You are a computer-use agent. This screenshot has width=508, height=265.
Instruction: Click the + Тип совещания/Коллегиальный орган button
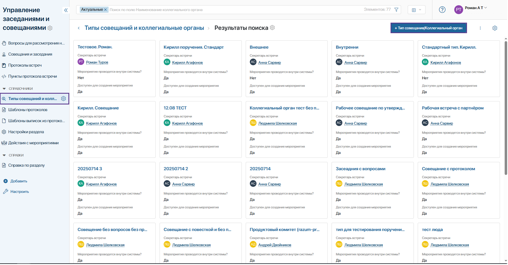pyautogui.click(x=428, y=28)
